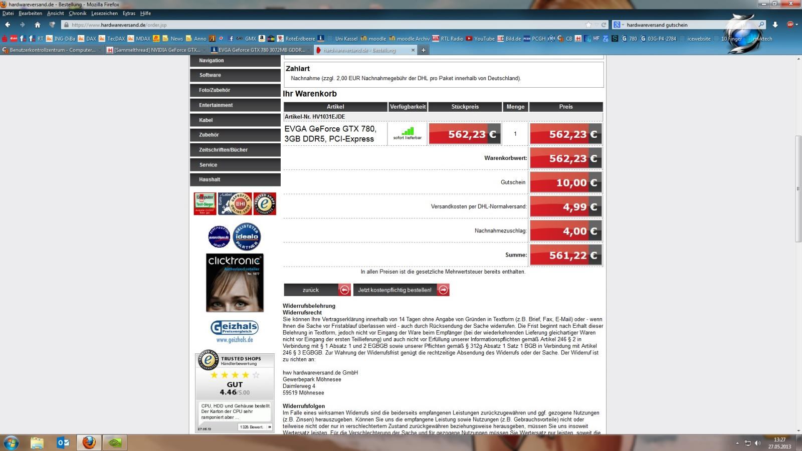Click the browser forward arrow

click(x=22, y=25)
